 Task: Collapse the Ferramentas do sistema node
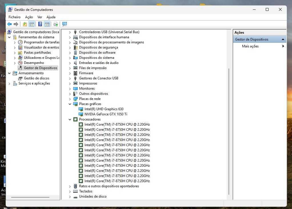(x=9, y=37)
